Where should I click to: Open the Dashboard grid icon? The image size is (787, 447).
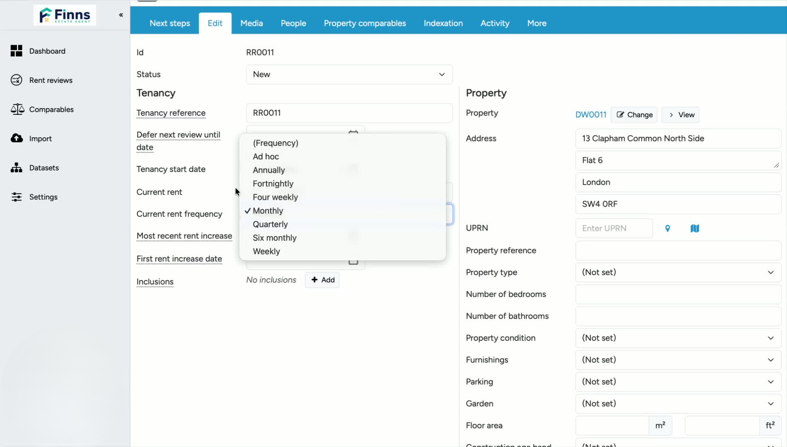click(17, 51)
